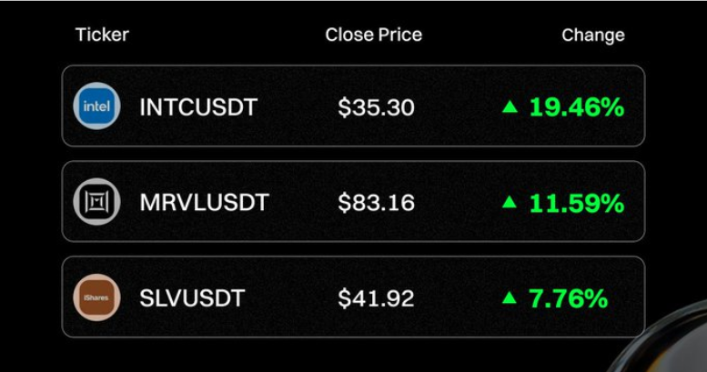Image resolution: width=707 pixels, height=372 pixels.
Task: Click the $83.16 close price
Action: point(376,203)
